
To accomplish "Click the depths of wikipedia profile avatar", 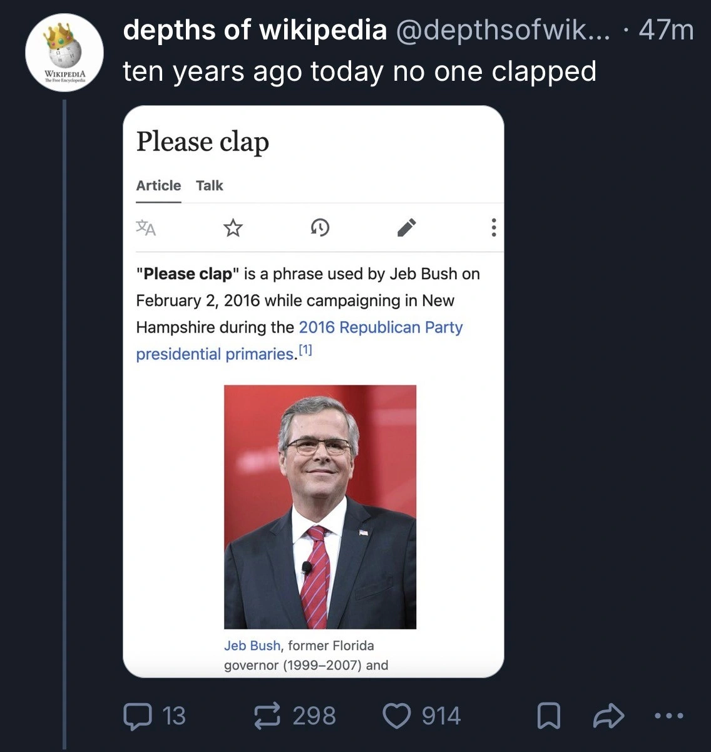I will [64, 52].
